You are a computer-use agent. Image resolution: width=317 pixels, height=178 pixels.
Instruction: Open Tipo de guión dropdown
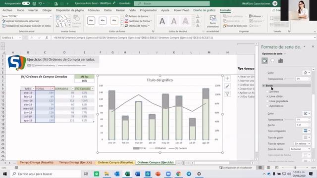tap(307, 137)
